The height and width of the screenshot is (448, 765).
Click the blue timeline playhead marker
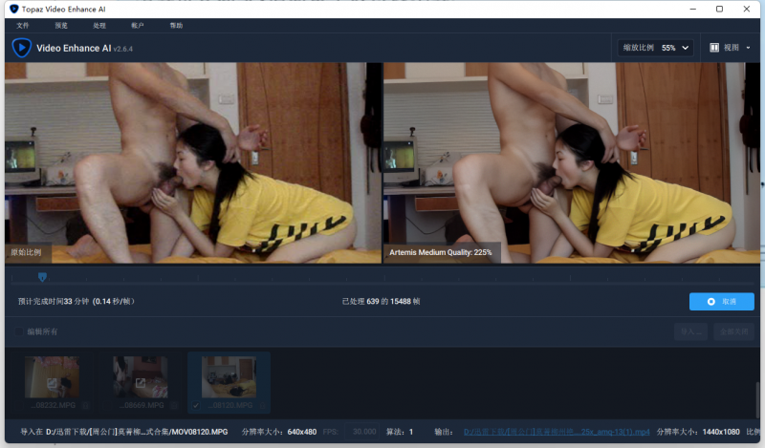pos(42,277)
